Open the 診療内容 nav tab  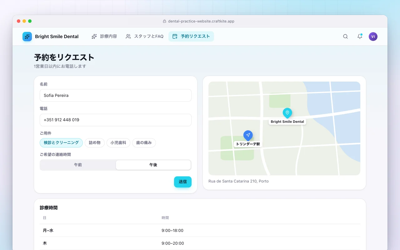pos(104,37)
